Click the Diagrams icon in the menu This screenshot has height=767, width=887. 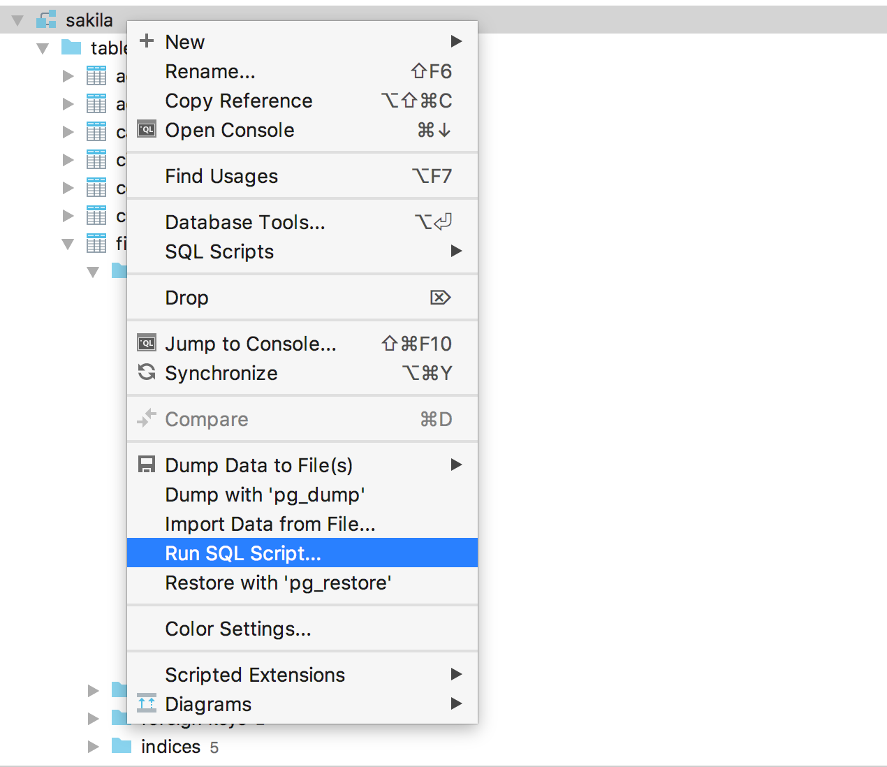[147, 703]
